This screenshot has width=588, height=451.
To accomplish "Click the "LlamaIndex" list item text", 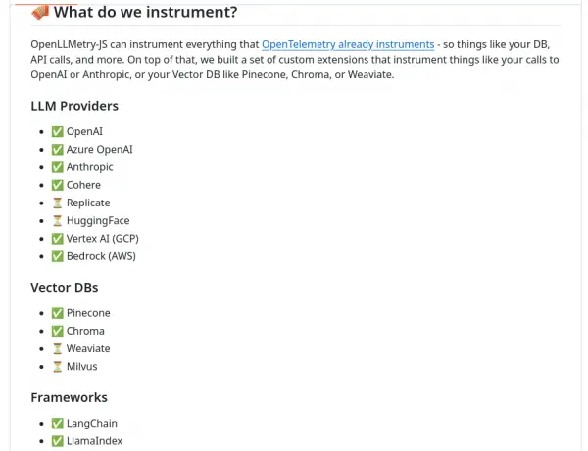I will tap(94, 441).
